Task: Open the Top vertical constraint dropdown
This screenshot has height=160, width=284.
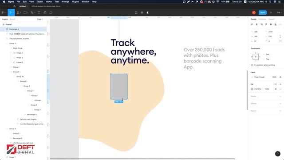Action: [268, 59]
